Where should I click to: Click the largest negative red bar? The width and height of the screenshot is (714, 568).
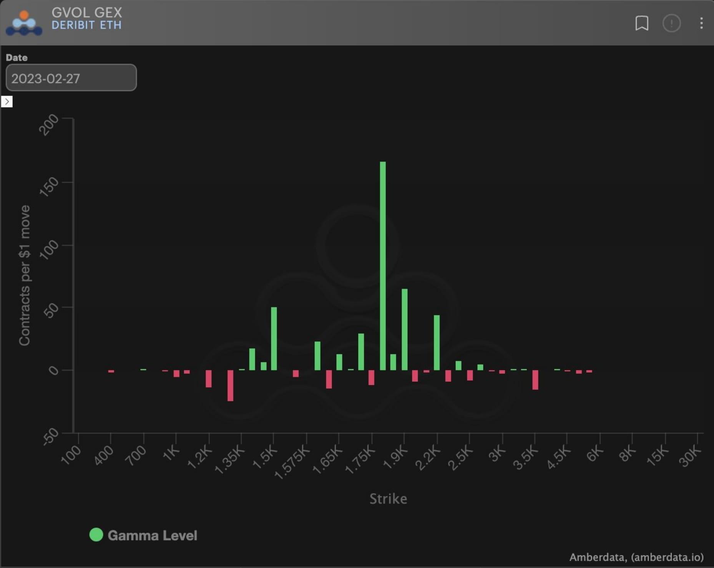coord(231,386)
